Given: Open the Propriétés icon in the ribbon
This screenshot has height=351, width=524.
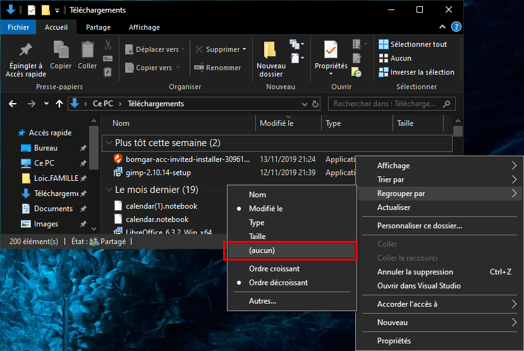Looking at the screenshot, I should coord(331,50).
